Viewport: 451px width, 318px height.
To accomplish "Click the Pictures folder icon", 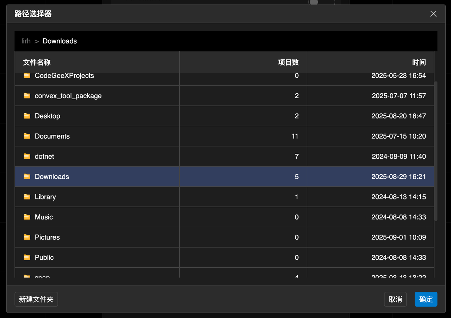I will coord(27,237).
